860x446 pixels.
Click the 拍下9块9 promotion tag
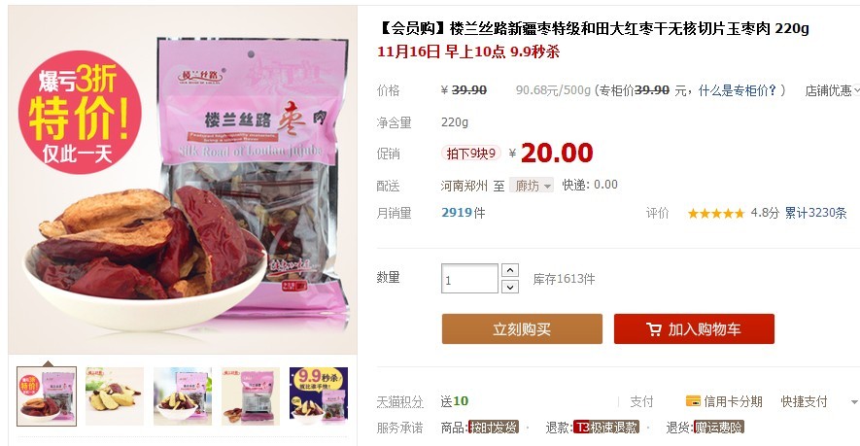coord(471,154)
